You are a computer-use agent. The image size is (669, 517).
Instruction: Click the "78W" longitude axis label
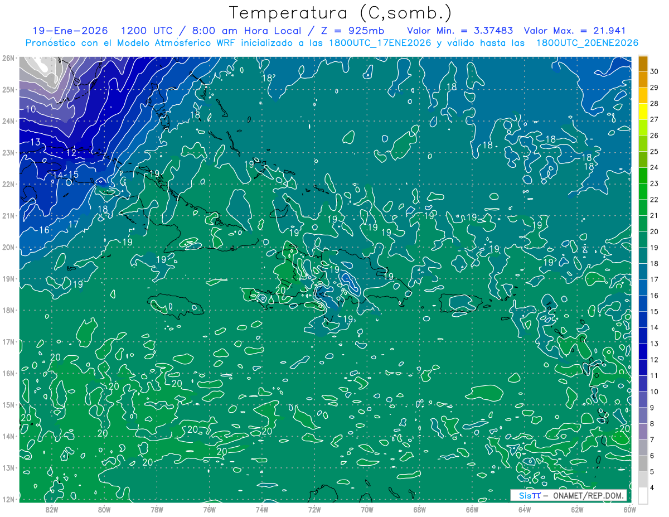point(157,509)
